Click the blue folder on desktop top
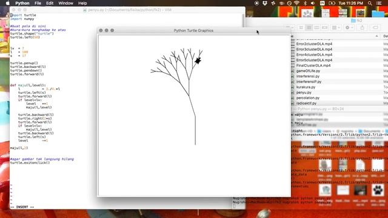 (x=378, y=13)
